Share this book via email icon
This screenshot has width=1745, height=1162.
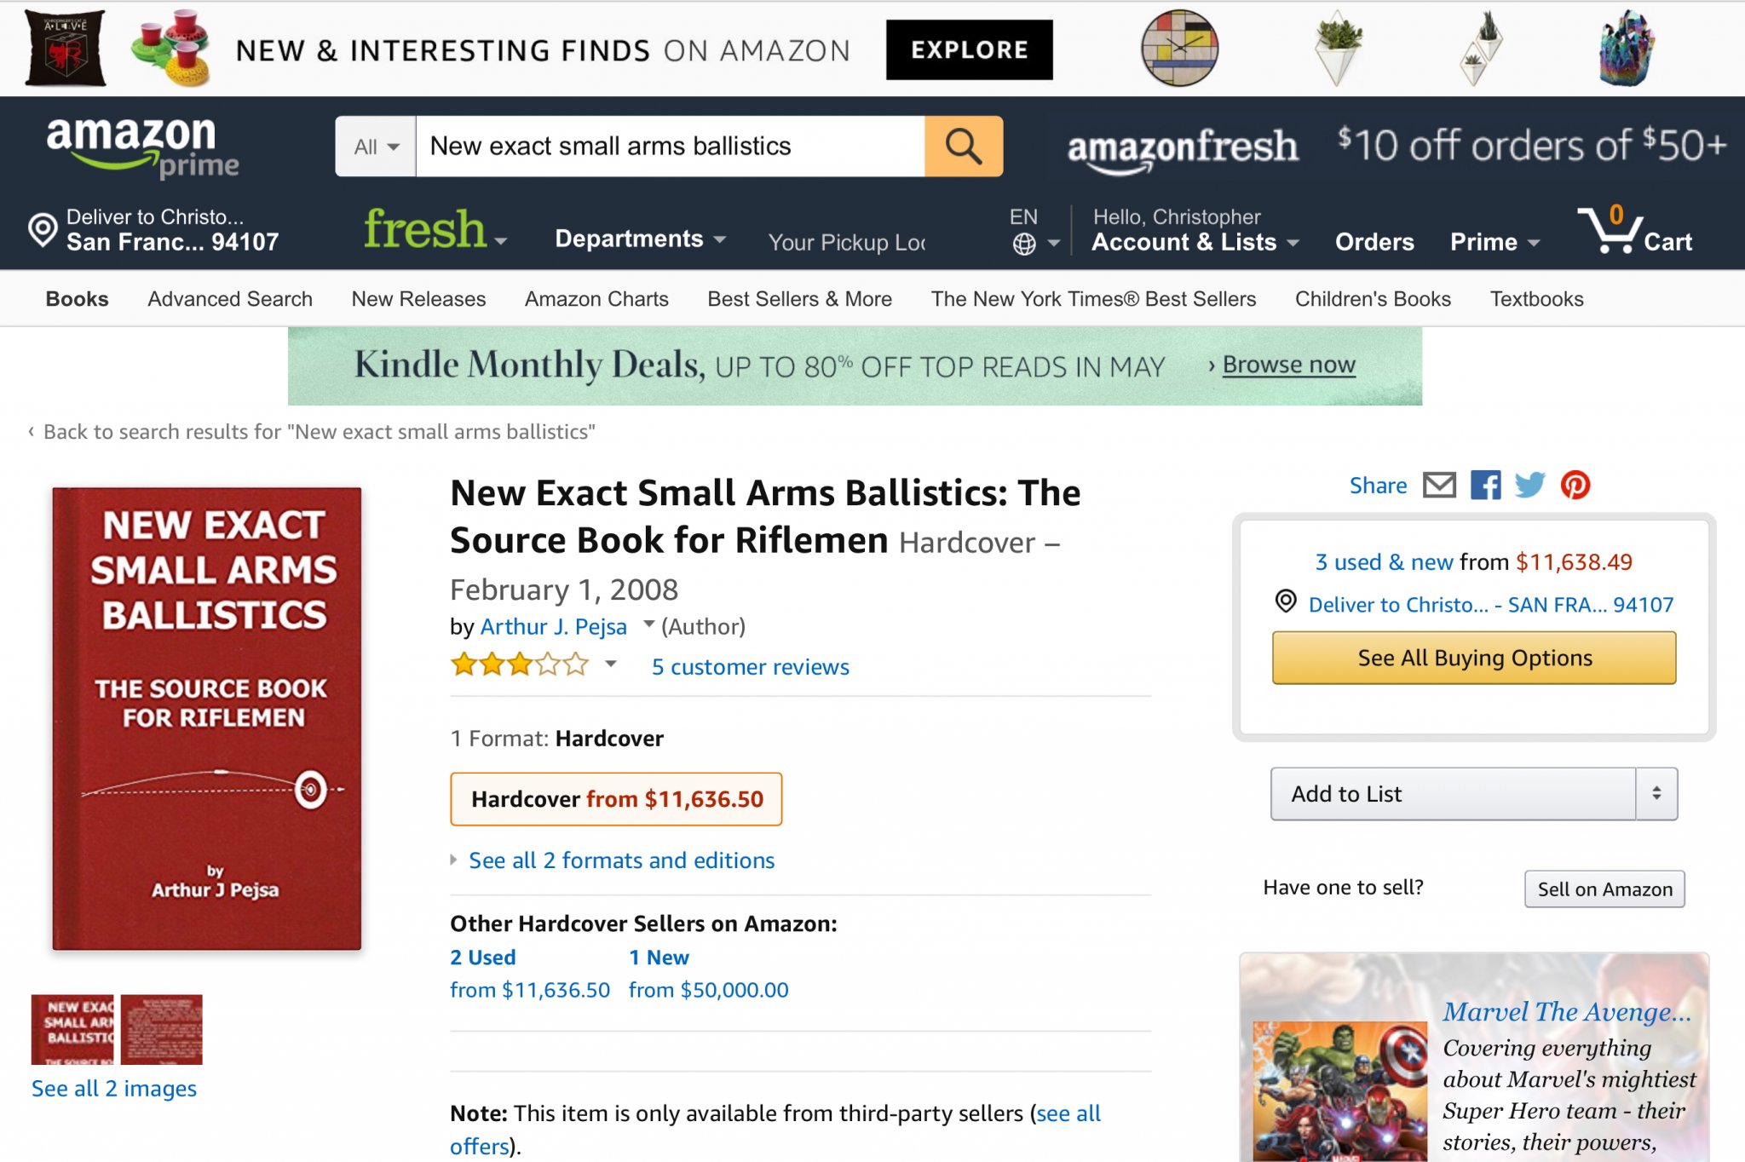coord(1439,486)
